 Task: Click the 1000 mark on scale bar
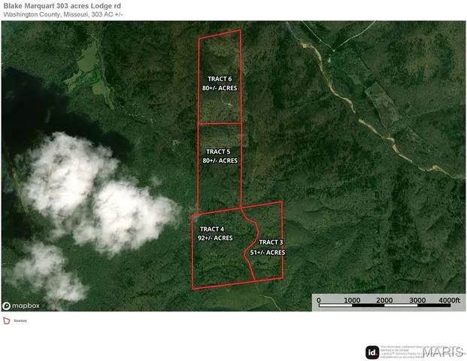[352, 300]
